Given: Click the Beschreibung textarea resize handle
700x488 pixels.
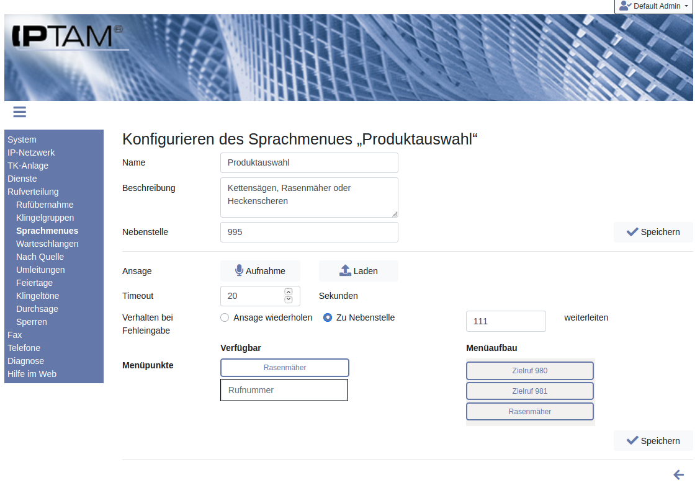Looking at the screenshot, I should tap(394, 213).
